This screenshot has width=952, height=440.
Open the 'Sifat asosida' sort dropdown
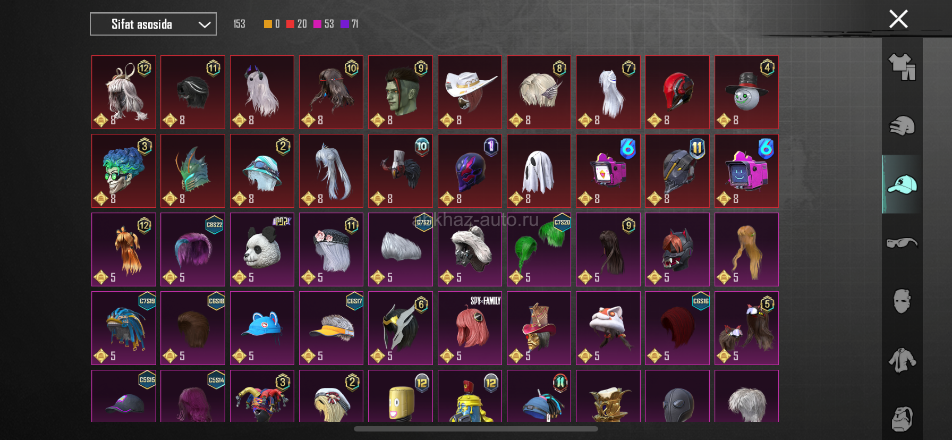coord(153,24)
